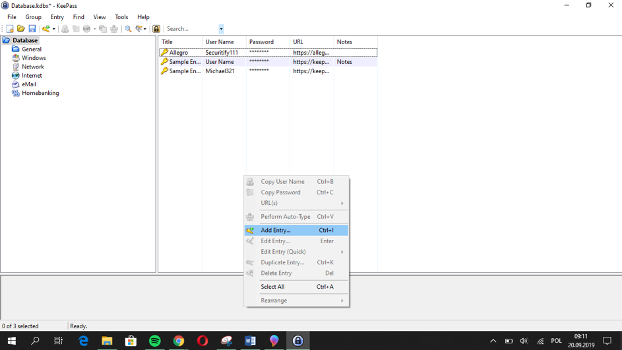Image resolution: width=622 pixels, height=350 pixels.
Task: Click the Open URL globe toolbar icon
Action: tap(86, 29)
